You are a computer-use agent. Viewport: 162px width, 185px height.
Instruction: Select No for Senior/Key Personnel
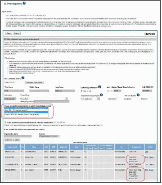(87, 91)
